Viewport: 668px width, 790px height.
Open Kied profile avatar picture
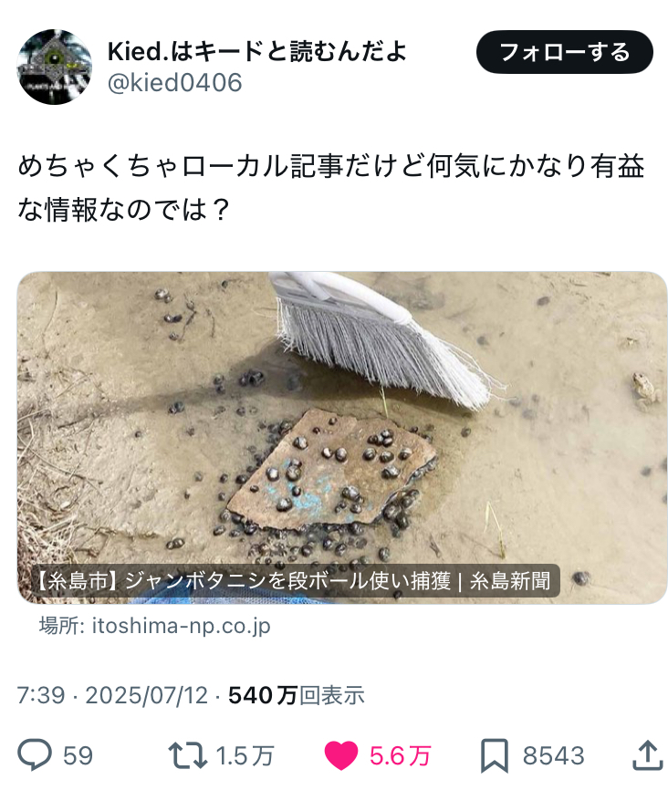pos(55,67)
